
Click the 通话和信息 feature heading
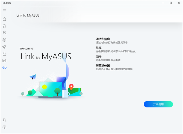click(103, 39)
